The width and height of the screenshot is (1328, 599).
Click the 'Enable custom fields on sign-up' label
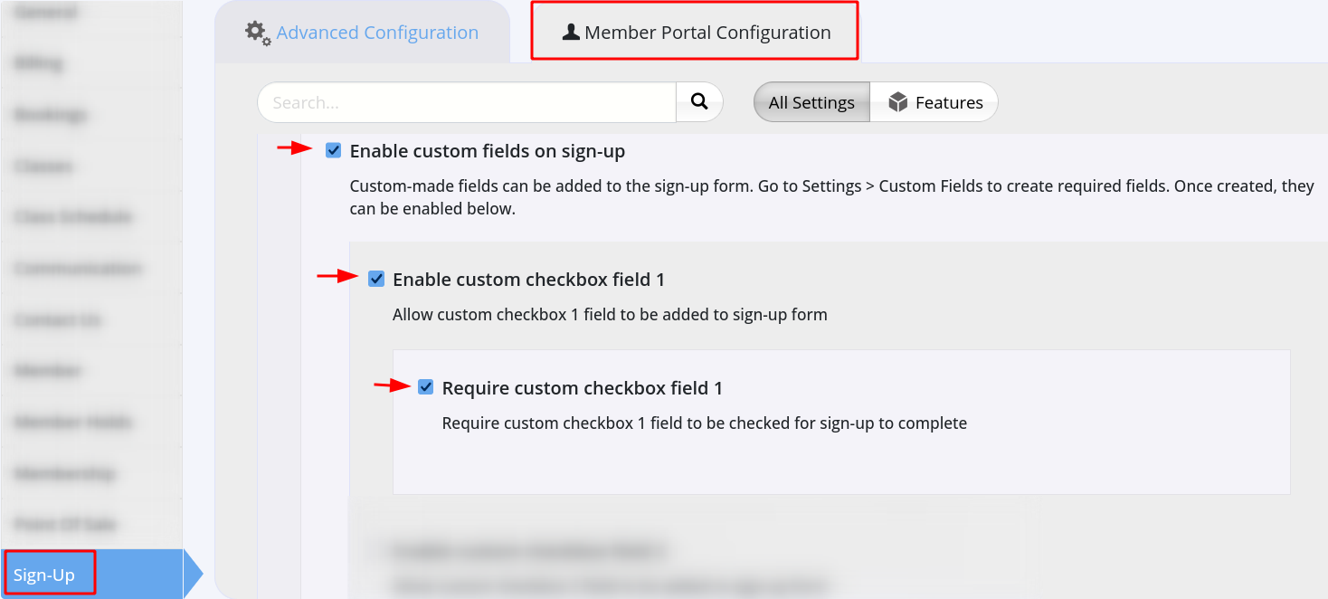[x=488, y=151]
